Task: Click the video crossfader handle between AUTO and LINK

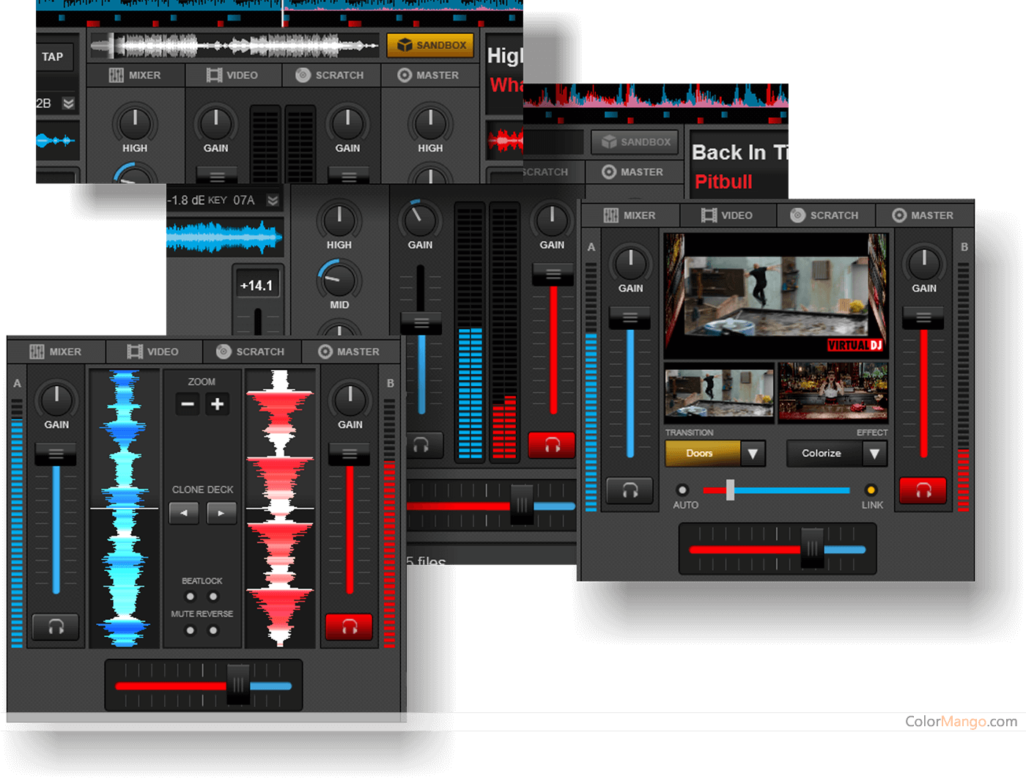Action: click(x=730, y=490)
